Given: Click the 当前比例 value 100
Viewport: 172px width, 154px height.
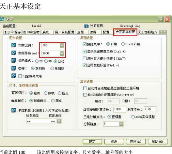Looking at the screenshot, I should point(45,45).
